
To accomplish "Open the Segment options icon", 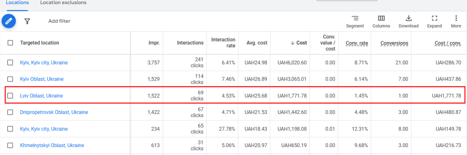I will coord(355,18).
